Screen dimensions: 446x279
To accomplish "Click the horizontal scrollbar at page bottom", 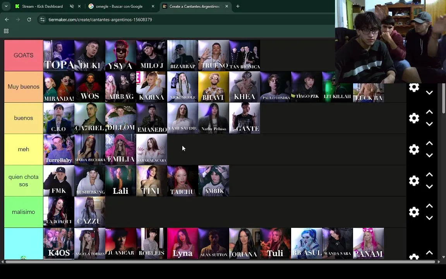I will [x=220, y=262].
